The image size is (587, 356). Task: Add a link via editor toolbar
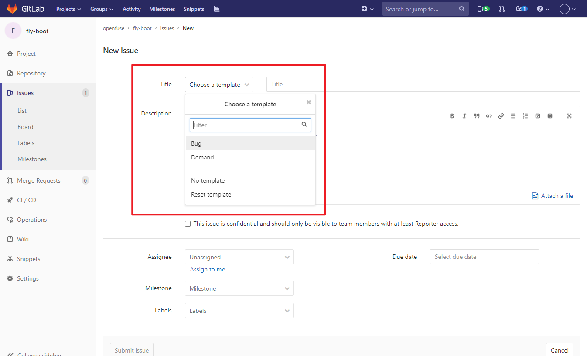501,116
